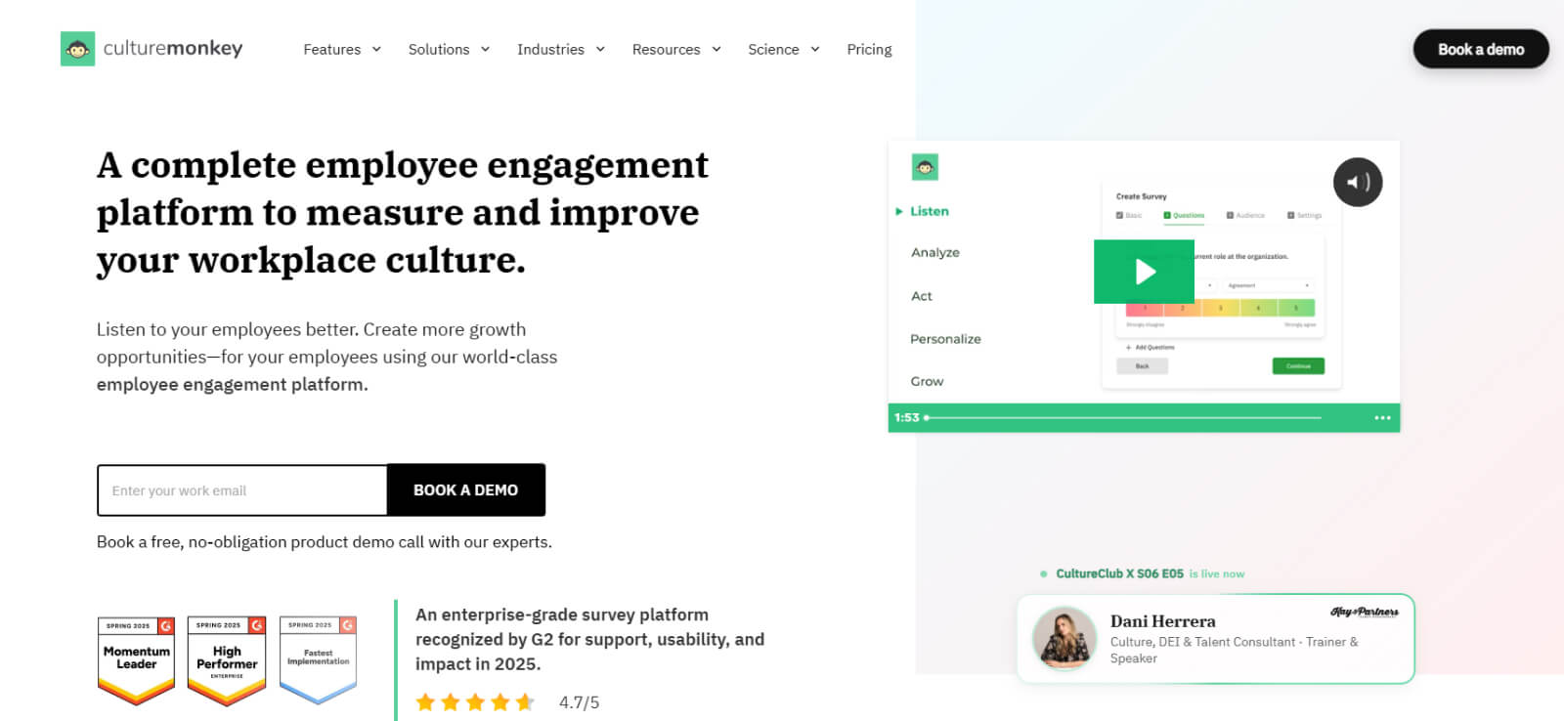
Task: Play the product video
Action: [x=1144, y=272]
